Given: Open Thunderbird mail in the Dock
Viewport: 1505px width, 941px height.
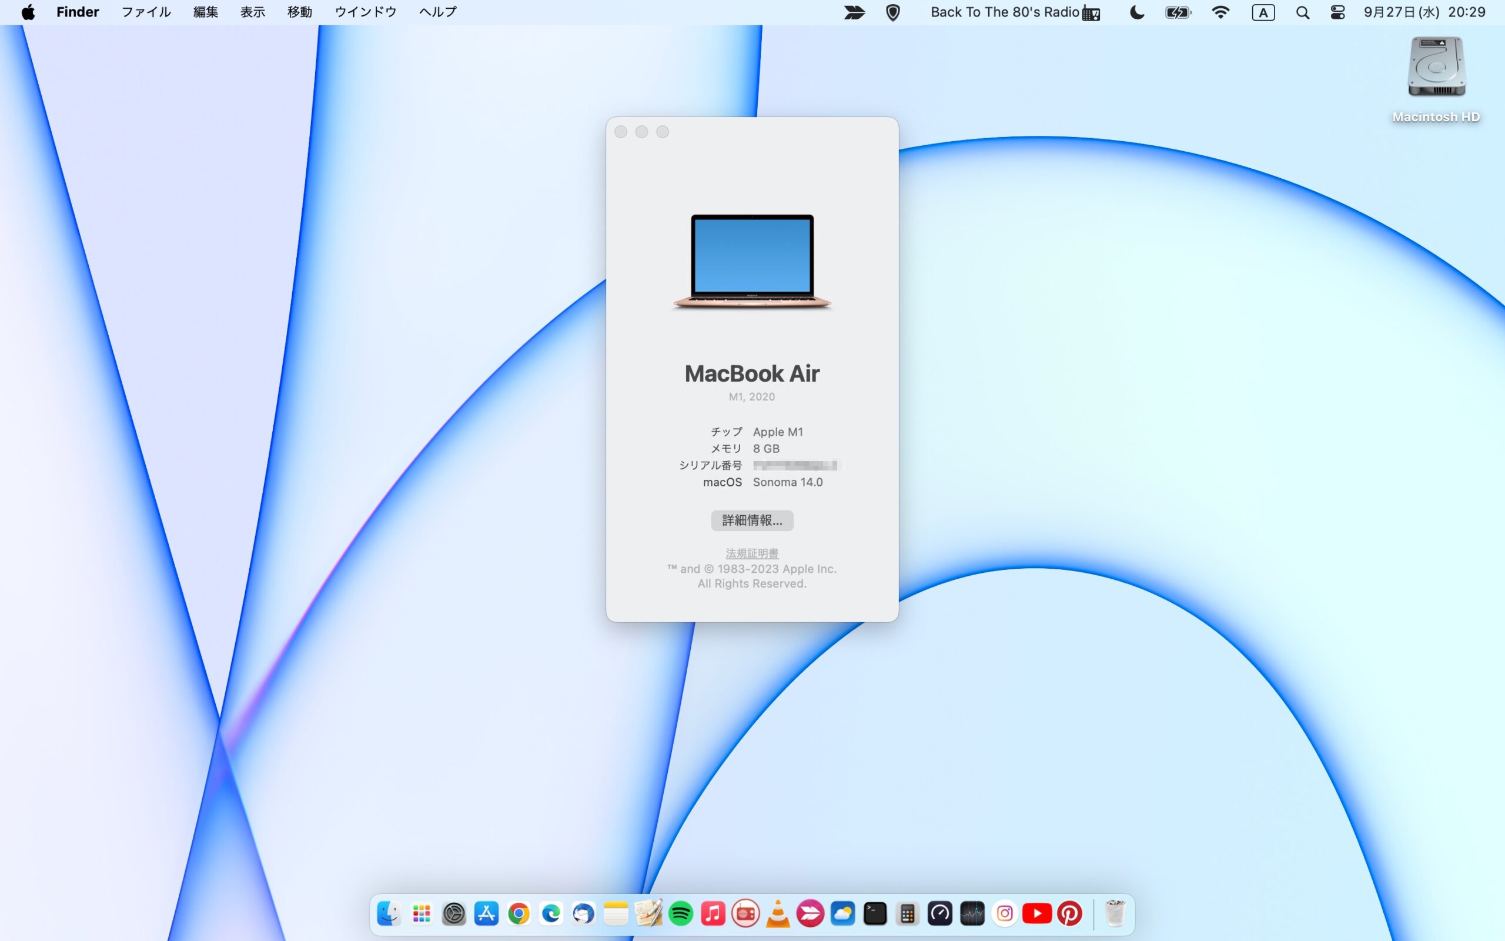Looking at the screenshot, I should click(x=583, y=913).
